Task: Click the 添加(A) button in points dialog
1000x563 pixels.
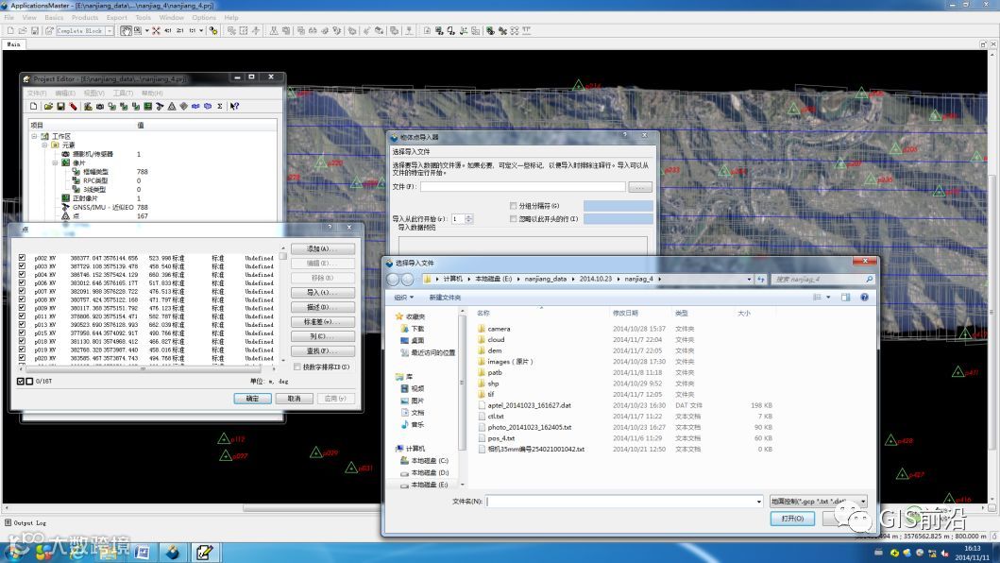Action: coord(322,249)
